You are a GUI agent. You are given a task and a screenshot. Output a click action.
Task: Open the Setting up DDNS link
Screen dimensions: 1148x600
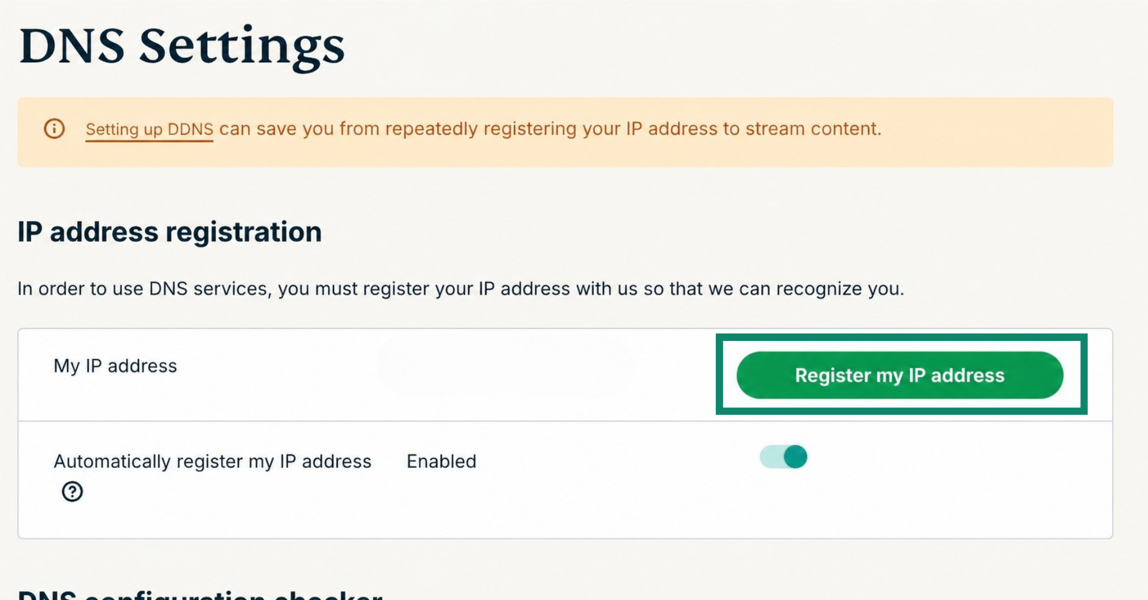tap(149, 129)
